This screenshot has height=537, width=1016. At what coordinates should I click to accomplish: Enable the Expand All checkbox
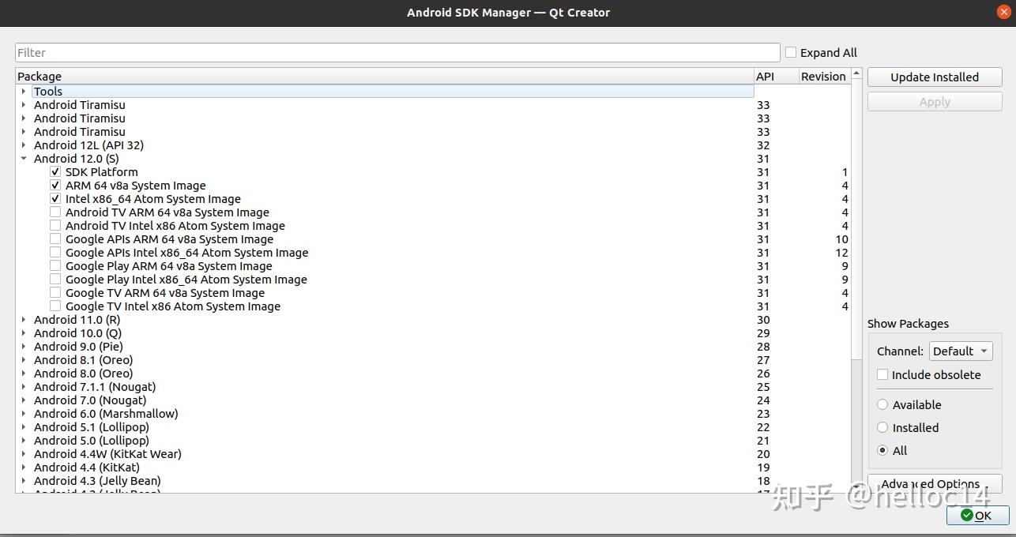[791, 52]
